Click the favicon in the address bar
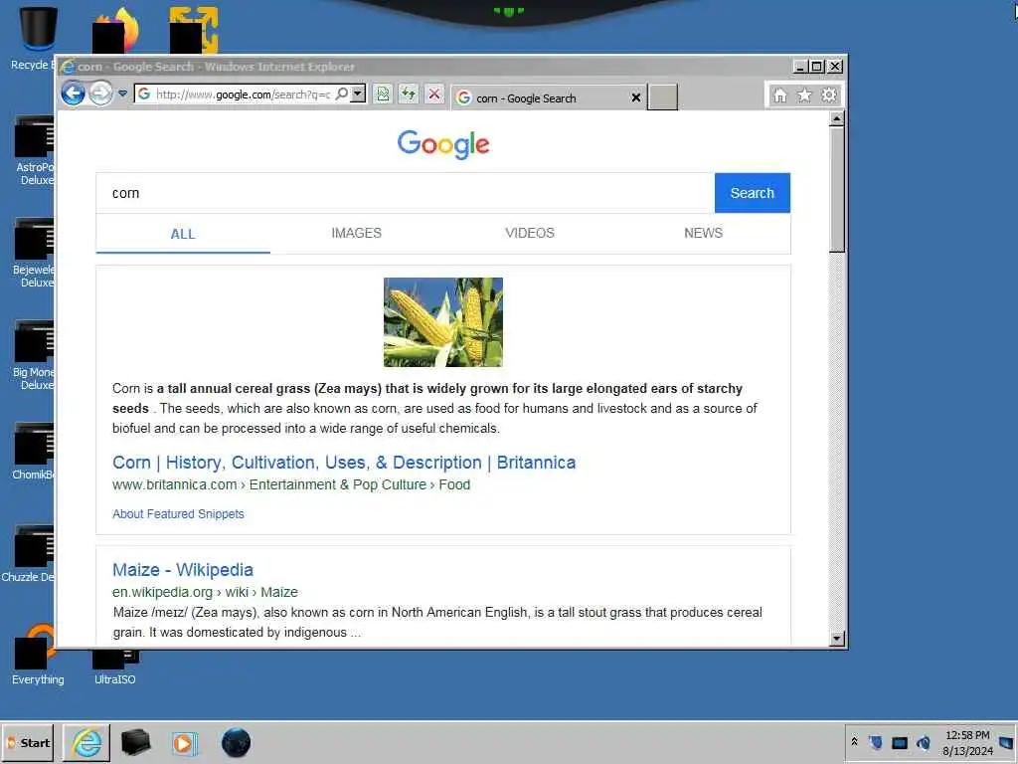Screen dimensions: 1018x764 [x=144, y=95]
